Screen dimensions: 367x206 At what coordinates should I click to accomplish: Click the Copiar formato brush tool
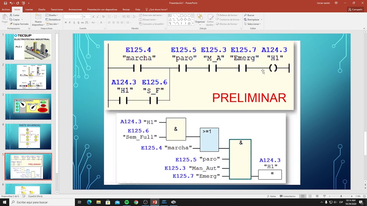pos(19,24)
